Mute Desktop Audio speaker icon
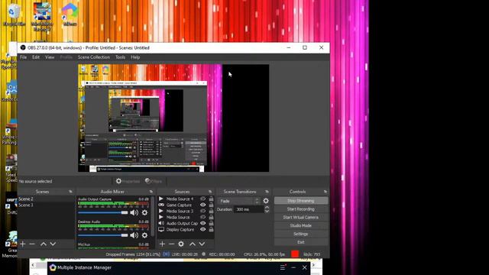 pyautogui.click(x=134, y=235)
